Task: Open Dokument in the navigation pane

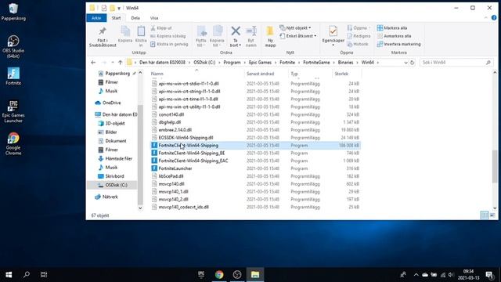Action: 116,141
